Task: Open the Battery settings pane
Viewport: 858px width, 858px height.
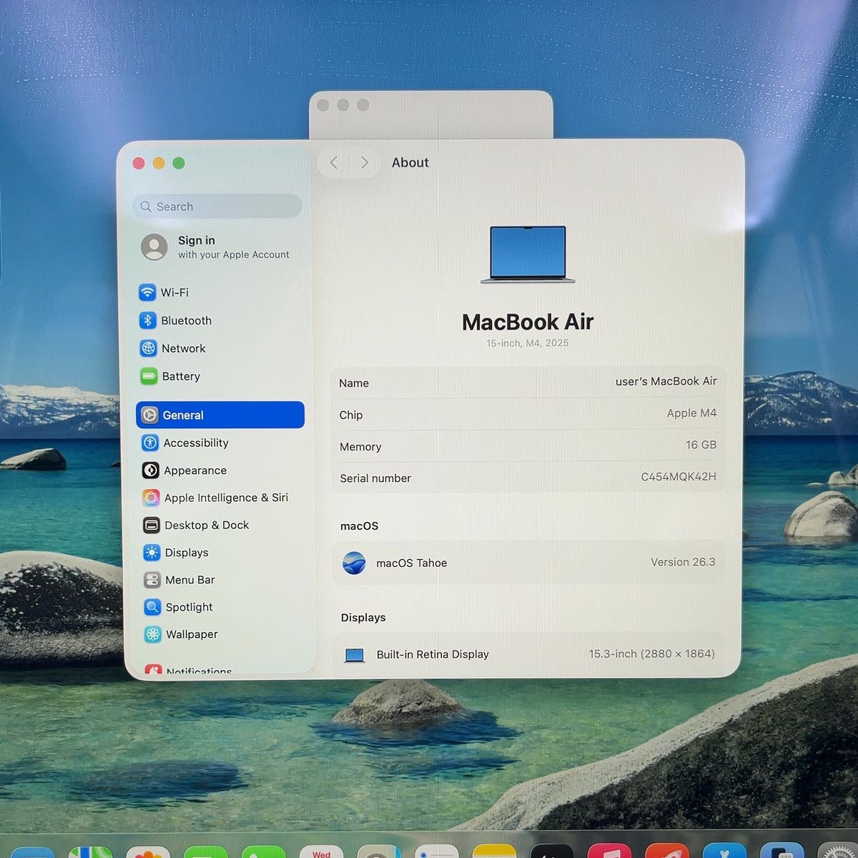Action: 170,376
